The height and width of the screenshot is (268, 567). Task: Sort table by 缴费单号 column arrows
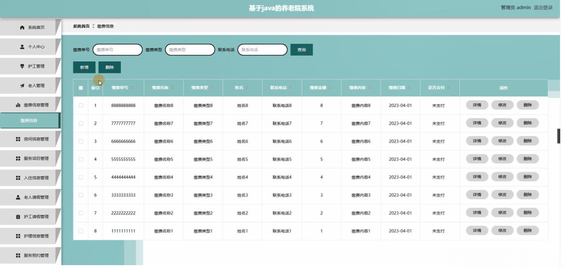tap(132, 88)
